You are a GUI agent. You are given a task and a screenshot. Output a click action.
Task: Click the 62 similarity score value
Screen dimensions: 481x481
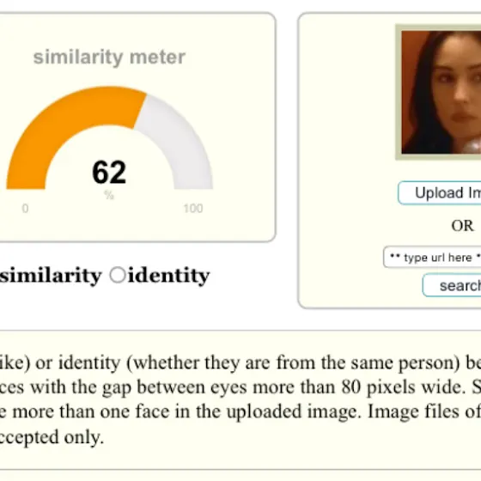pos(109,172)
